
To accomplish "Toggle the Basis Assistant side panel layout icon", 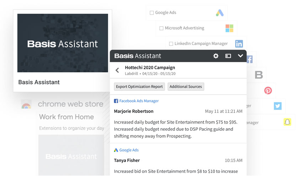I will click(x=228, y=56).
